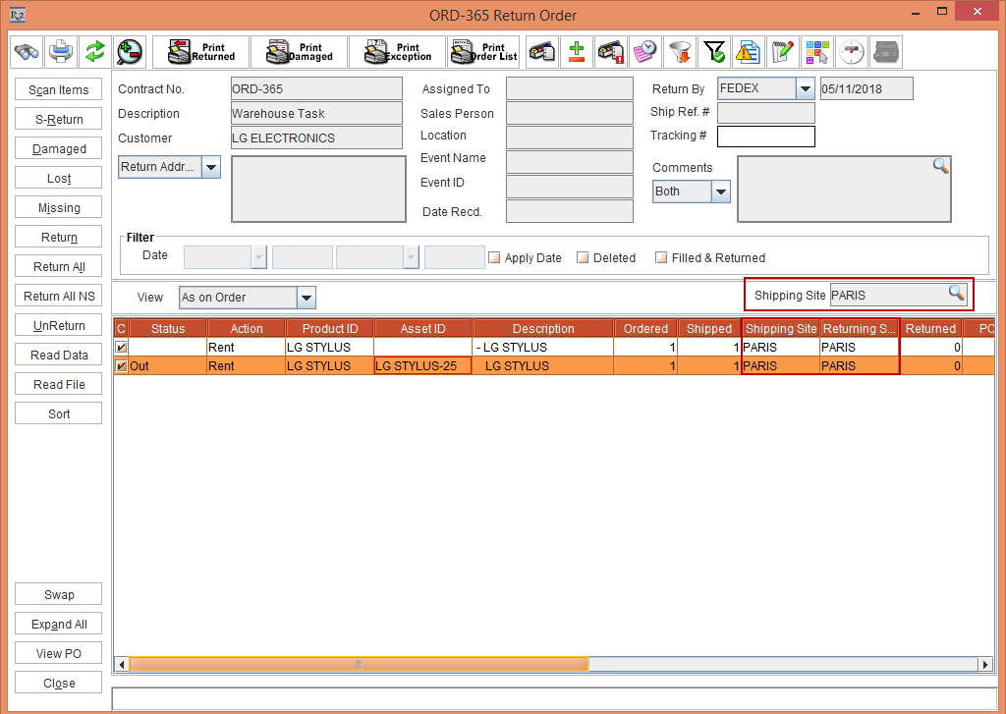Click the binoculars search icon
This screenshot has height=714, width=1006.
[x=27, y=51]
